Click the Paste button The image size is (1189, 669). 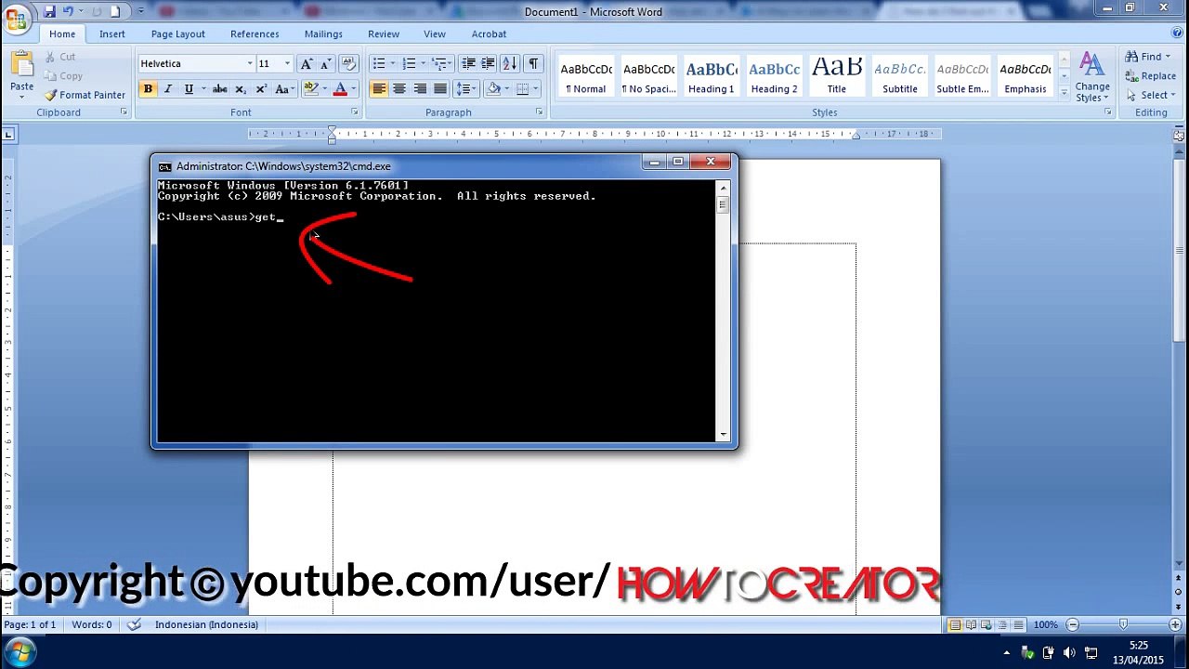(21, 73)
